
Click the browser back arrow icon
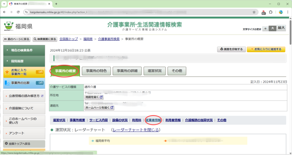tap(4, 12)
